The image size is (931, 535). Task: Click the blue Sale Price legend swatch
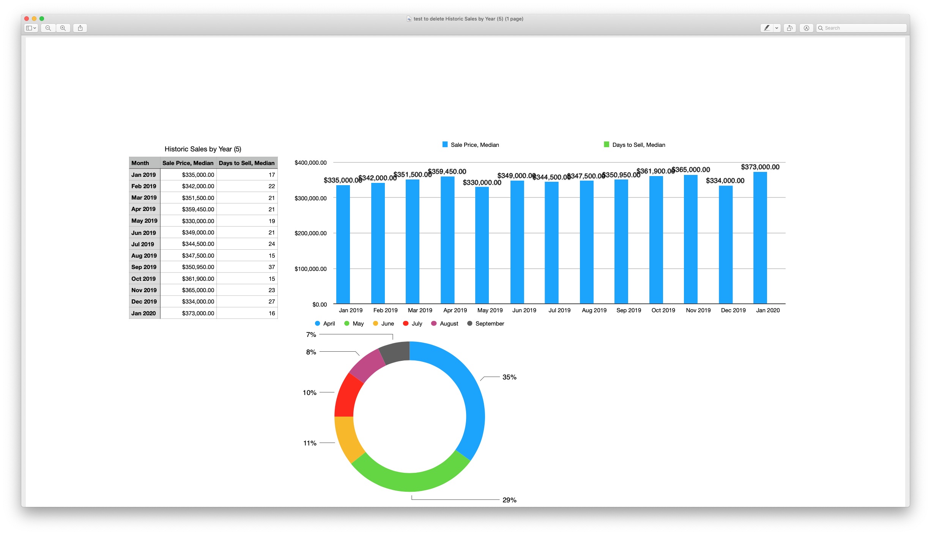coord(445,145)
